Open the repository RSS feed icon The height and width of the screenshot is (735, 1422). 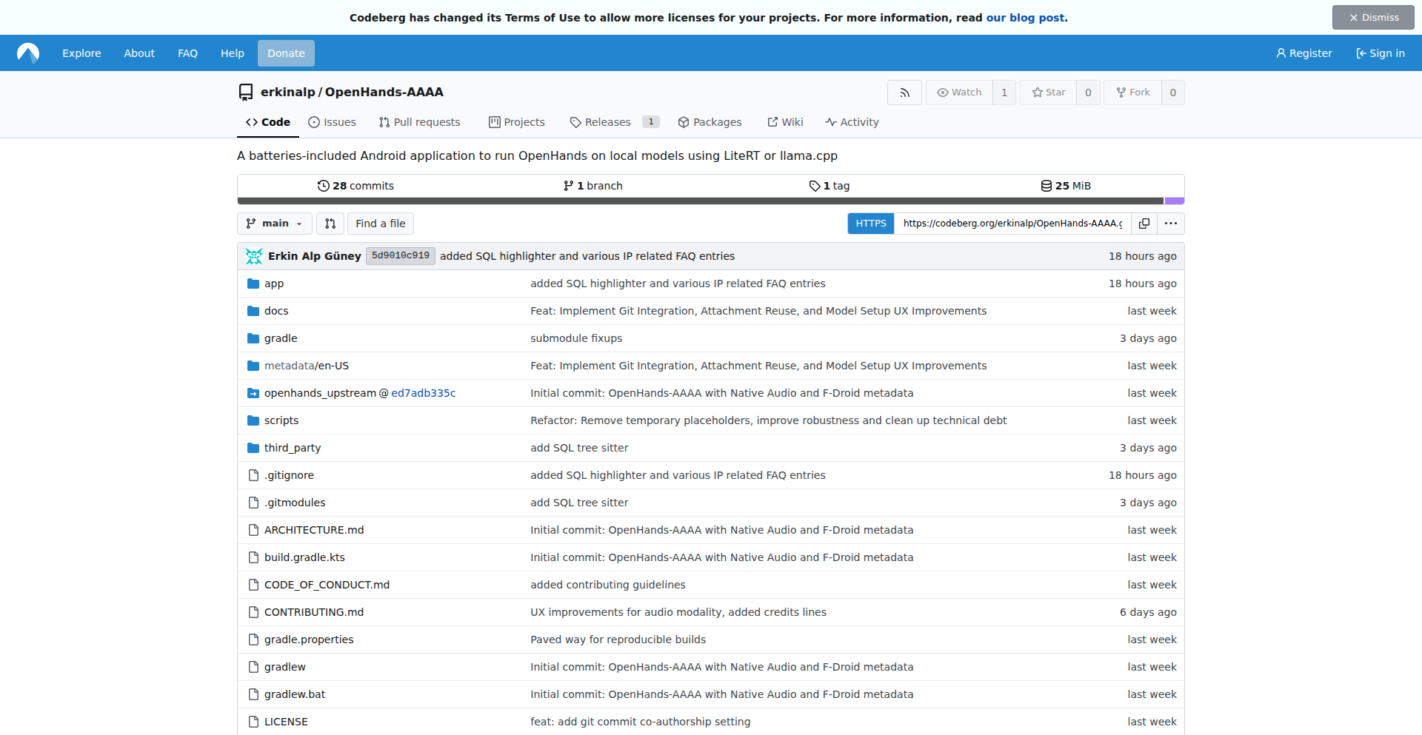[x=904, y=93]
